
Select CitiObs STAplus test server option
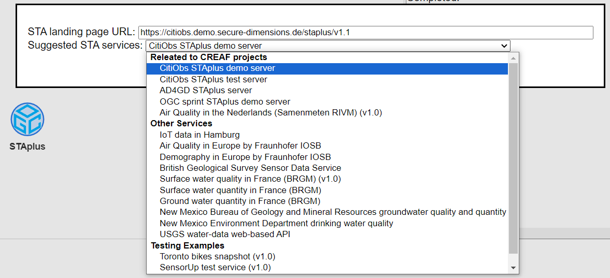pyautogui.click(x=327, y=80)
